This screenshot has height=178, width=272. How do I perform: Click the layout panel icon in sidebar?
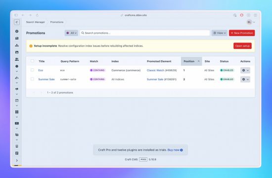tap(17, 100)
